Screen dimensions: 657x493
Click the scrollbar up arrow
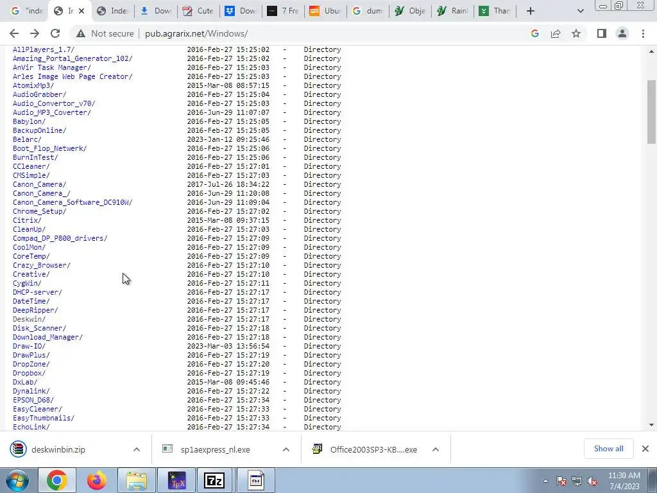(651, 51)
